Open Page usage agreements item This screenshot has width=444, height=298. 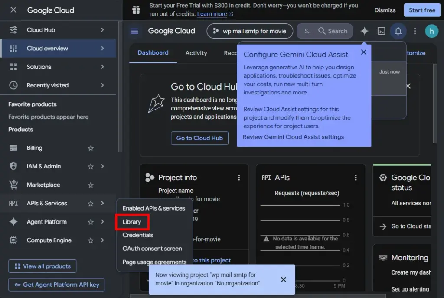(x=154, y=262)
